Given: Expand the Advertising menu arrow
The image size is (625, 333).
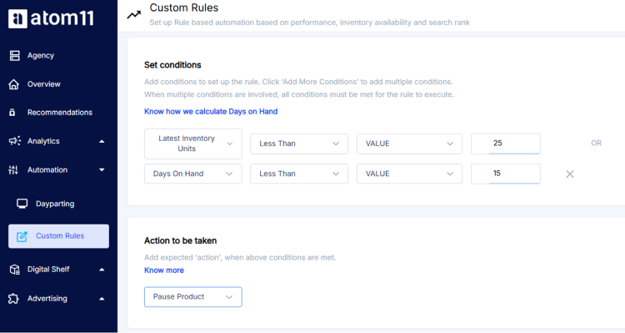Looking at the screenshot, I should pos(102,299).
